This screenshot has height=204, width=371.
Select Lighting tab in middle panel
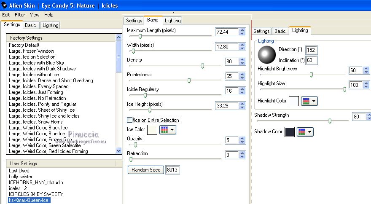(x=173, y=21)
